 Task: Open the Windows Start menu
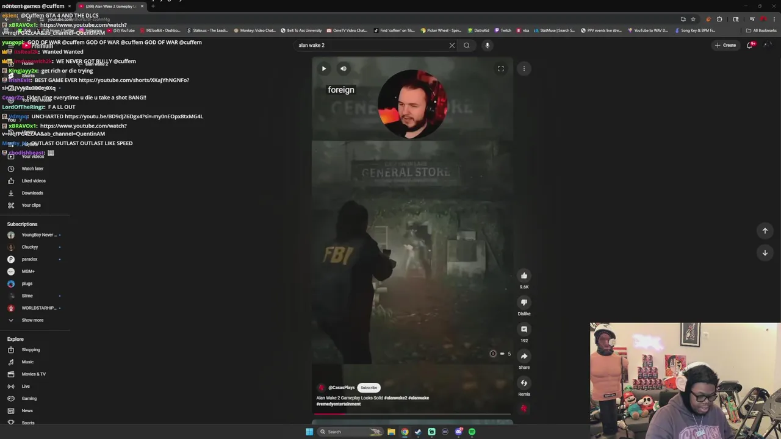[x=309, y=432]
